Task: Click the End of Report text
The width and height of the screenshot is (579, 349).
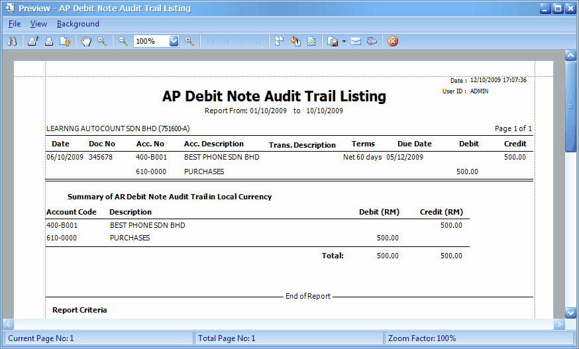Action: coord(308,296)
